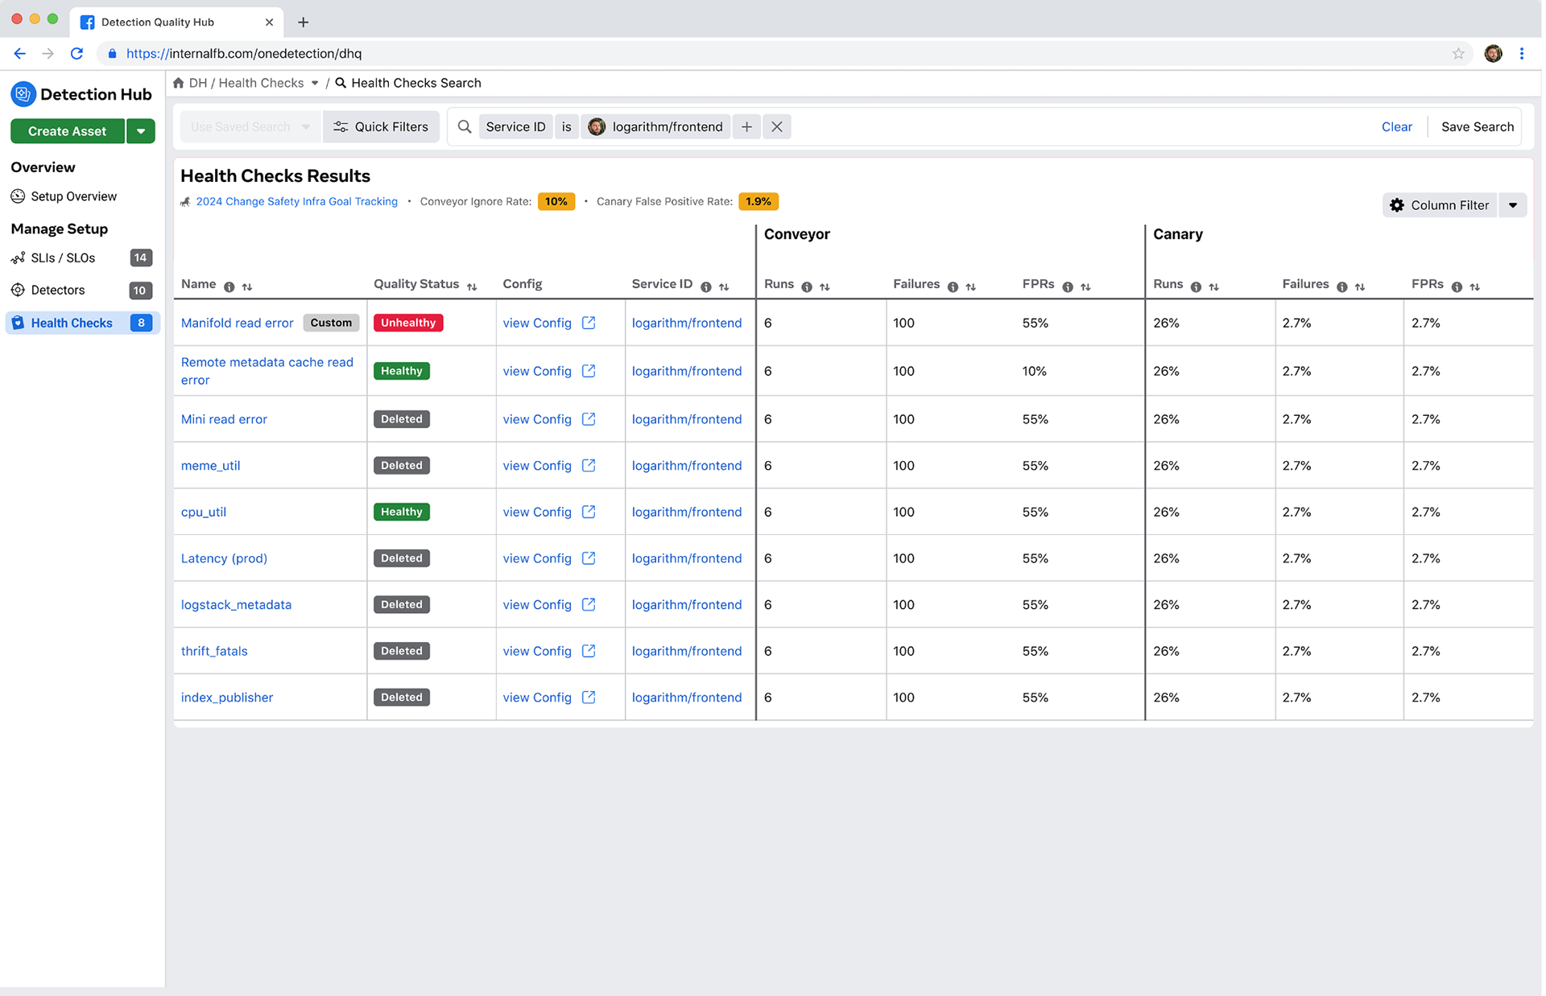Image resolution: width=1546 pixels, height=996 pixels.
Task: Sort Conveyor FPRs column
Action: (1085, 287)
